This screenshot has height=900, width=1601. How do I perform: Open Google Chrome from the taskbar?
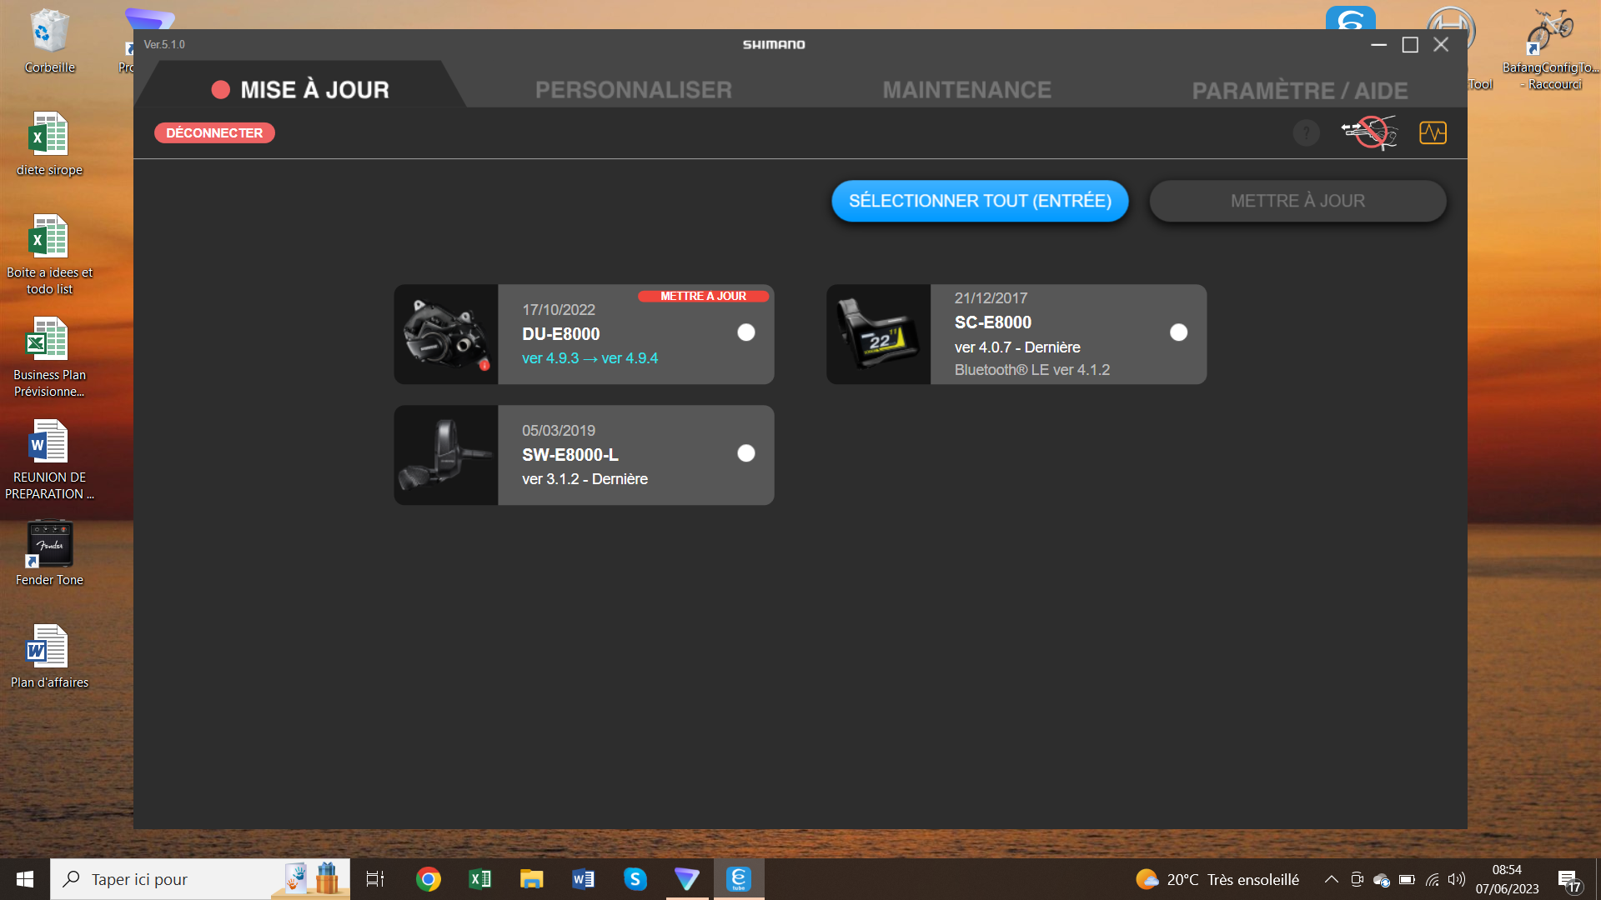(x=429, y=879)
